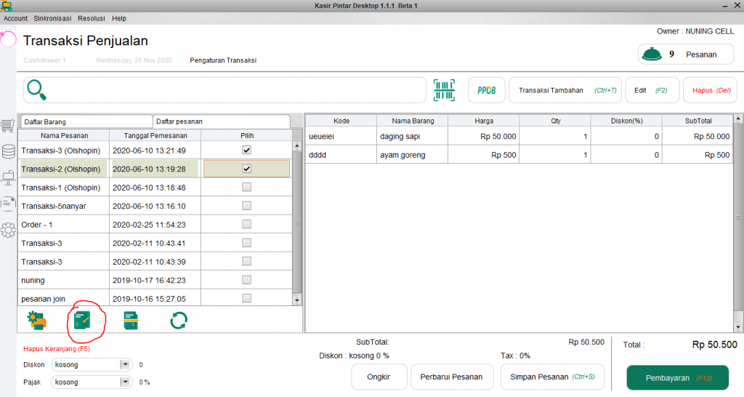Open the report document sidebar icon
The image size is (744, 397).
pyautogui.click(x=8, y=204)
